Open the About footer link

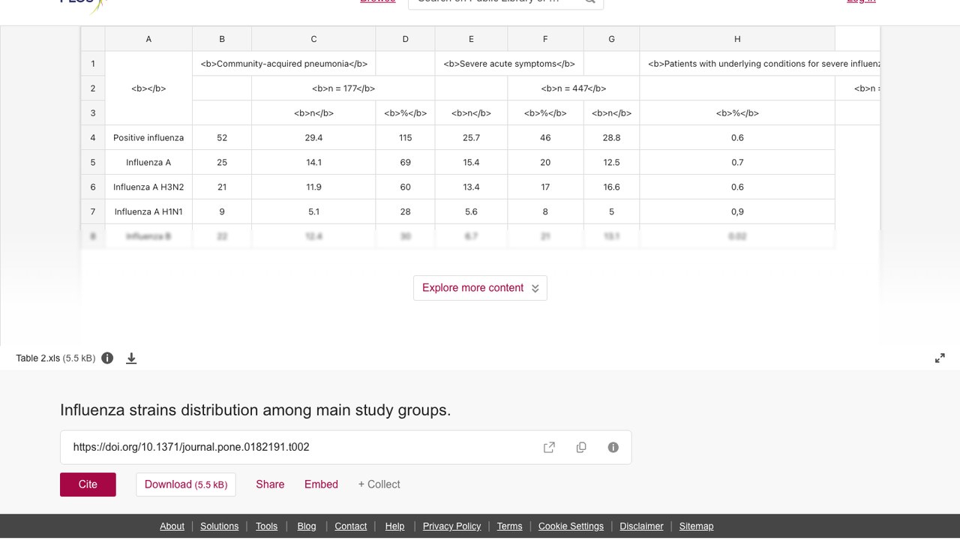click(172, 526)
